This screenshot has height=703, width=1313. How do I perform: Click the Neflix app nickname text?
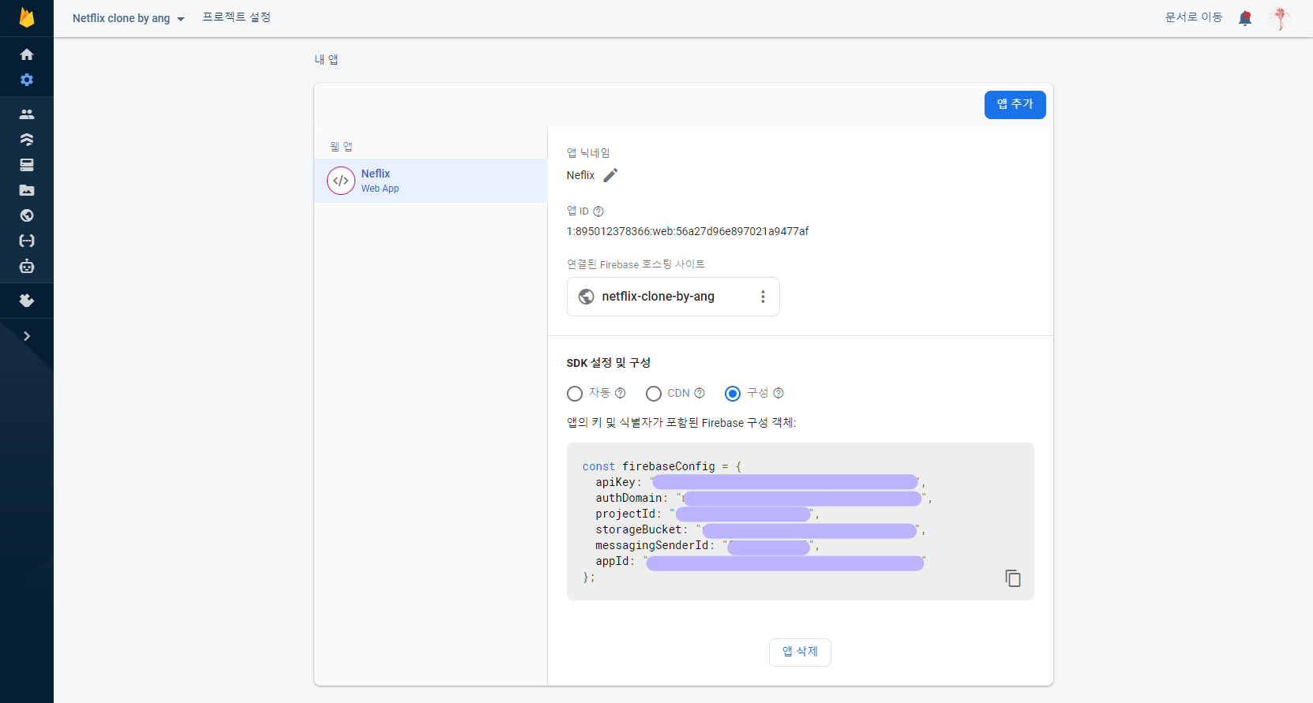[x=580, y=175]
